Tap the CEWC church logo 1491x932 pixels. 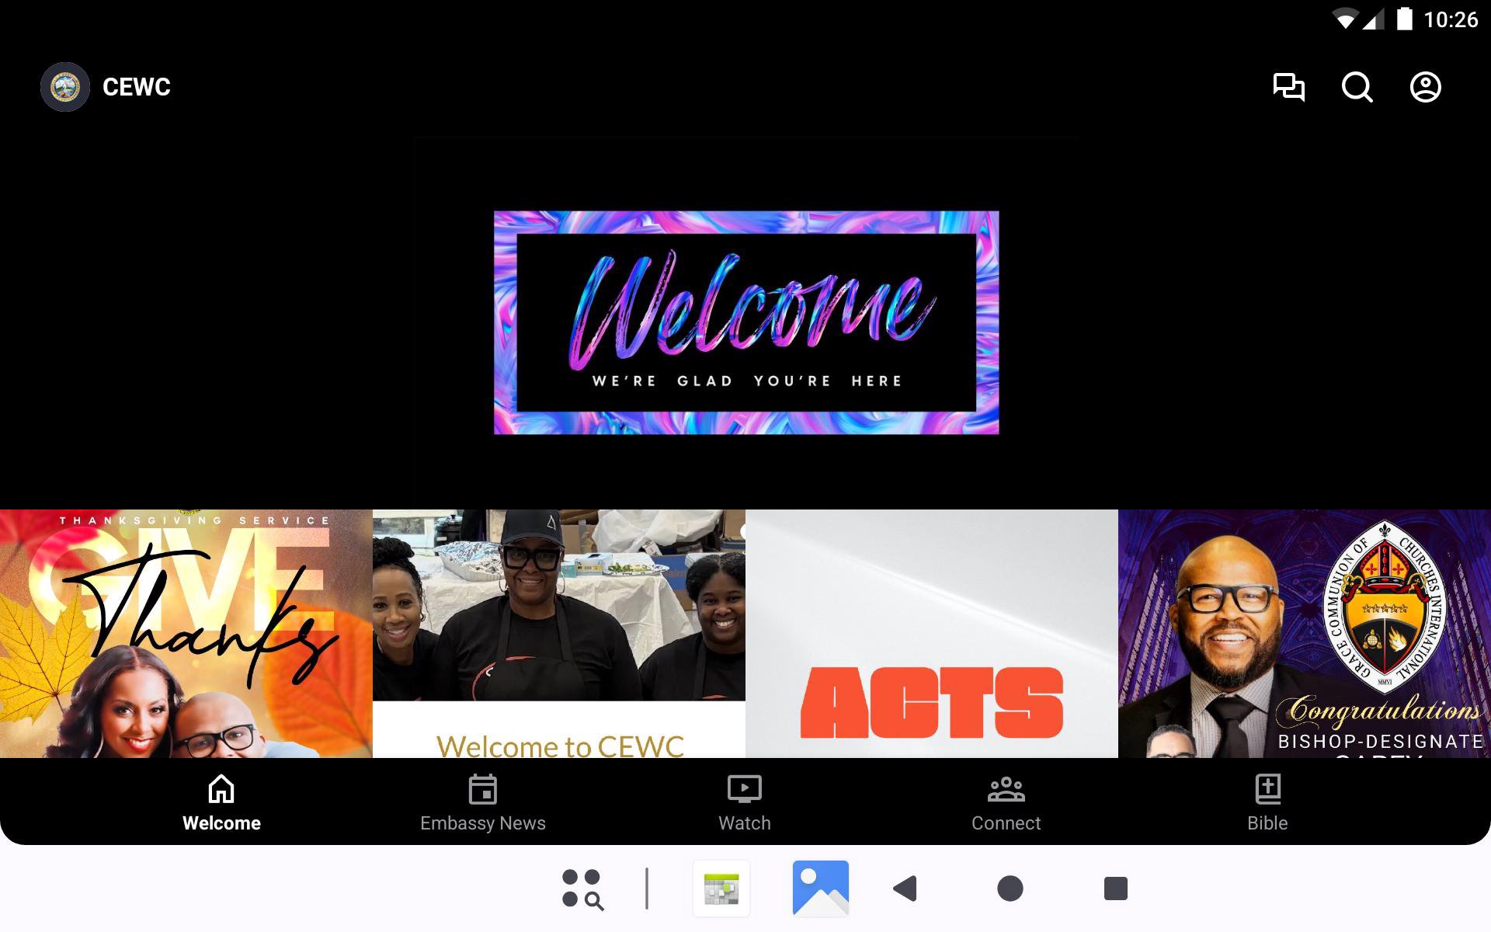pos(65,87)
